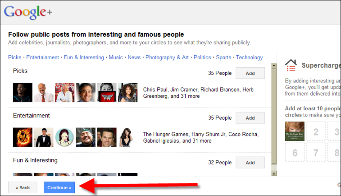The image size is (341, 196).
Task: Click the Supercharge house icon
Action: pos(291,65)
